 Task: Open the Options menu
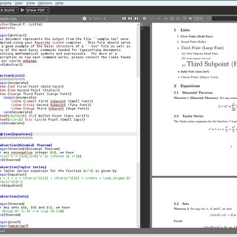[x=45, y=3]
